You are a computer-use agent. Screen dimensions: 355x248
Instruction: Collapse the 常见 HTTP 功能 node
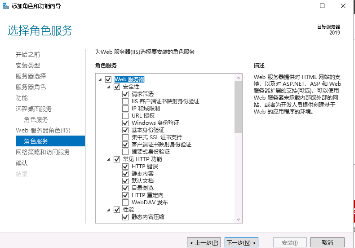[x=109, y=159]
